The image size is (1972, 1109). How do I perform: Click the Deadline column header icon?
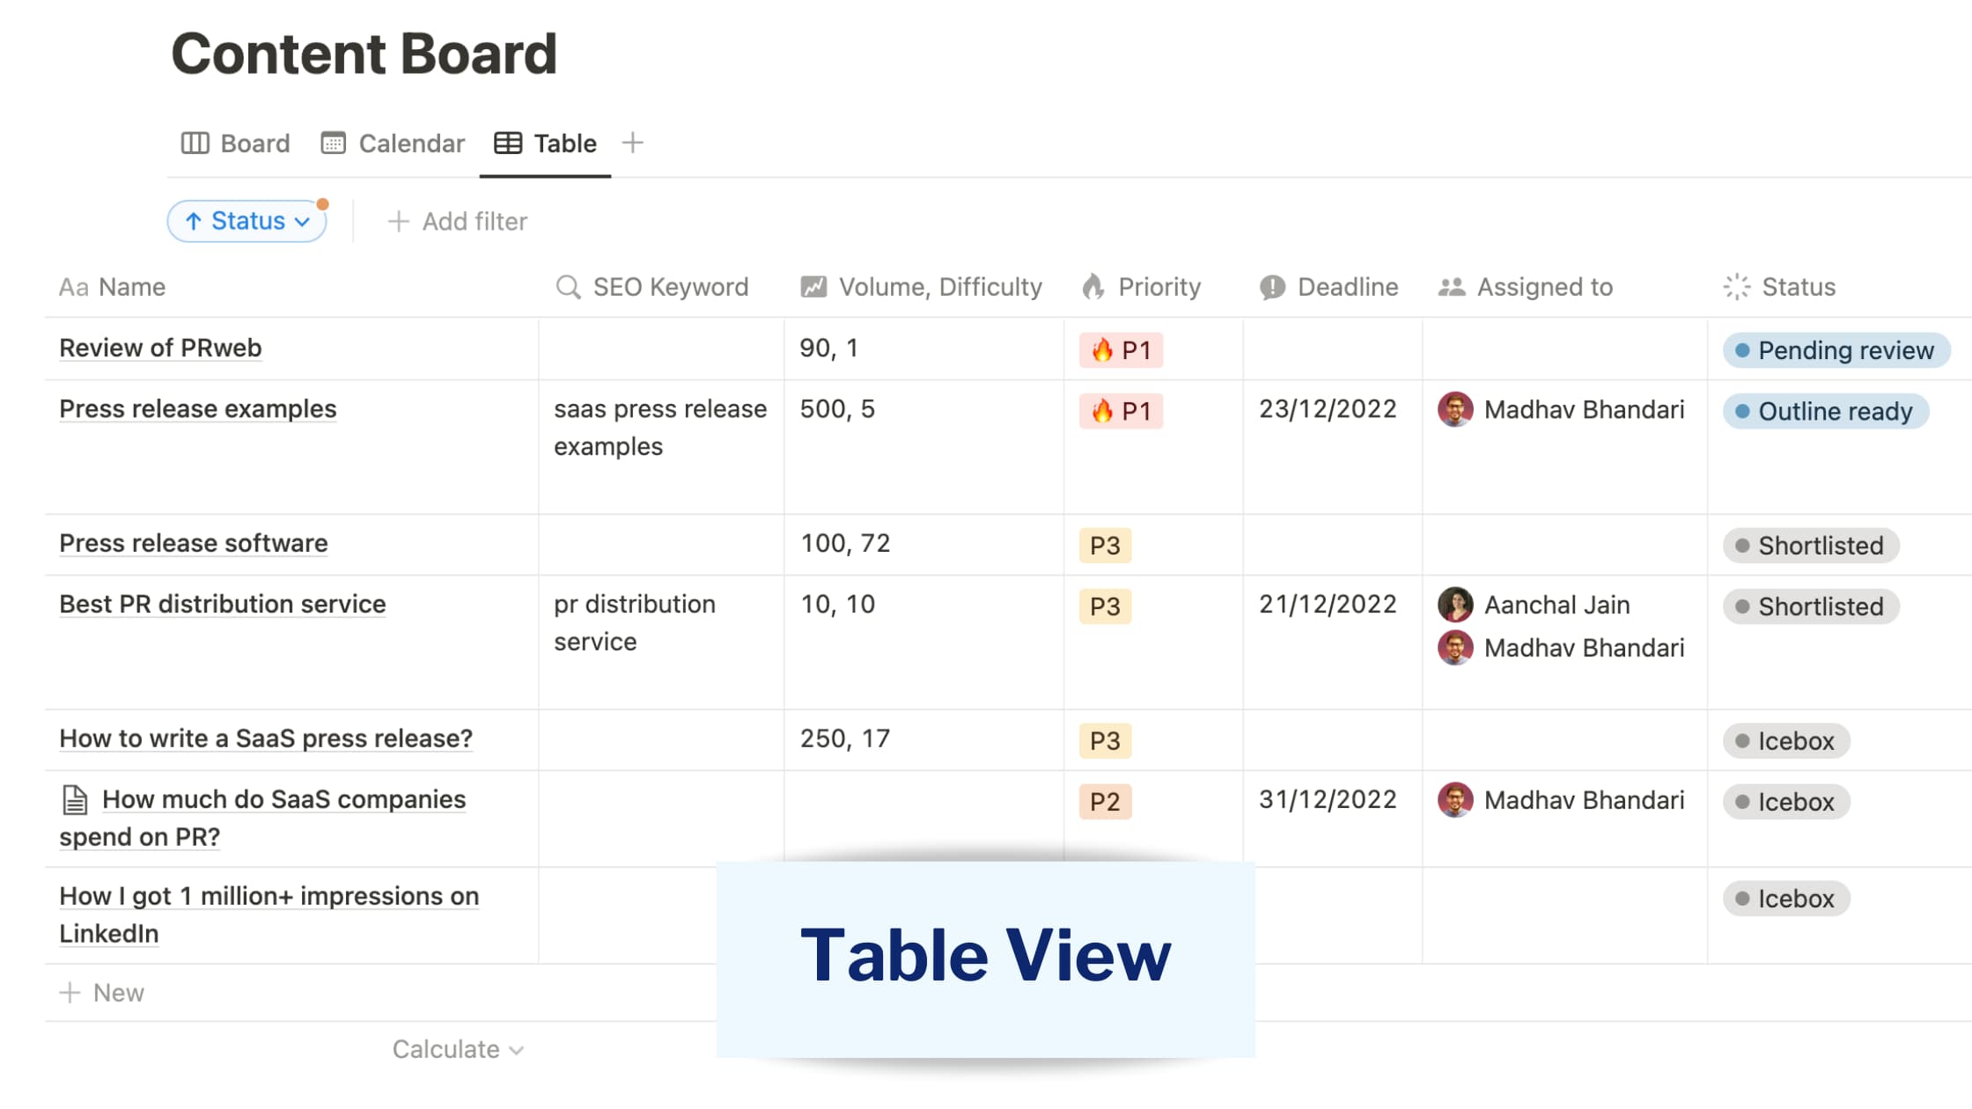point(1272,287)
